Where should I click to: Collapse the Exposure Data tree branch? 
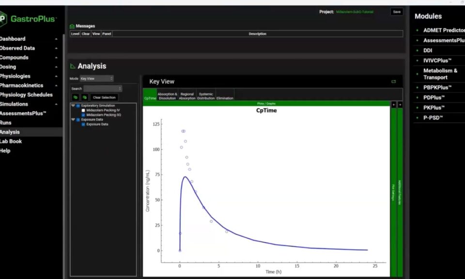click(x=73, y=119)
